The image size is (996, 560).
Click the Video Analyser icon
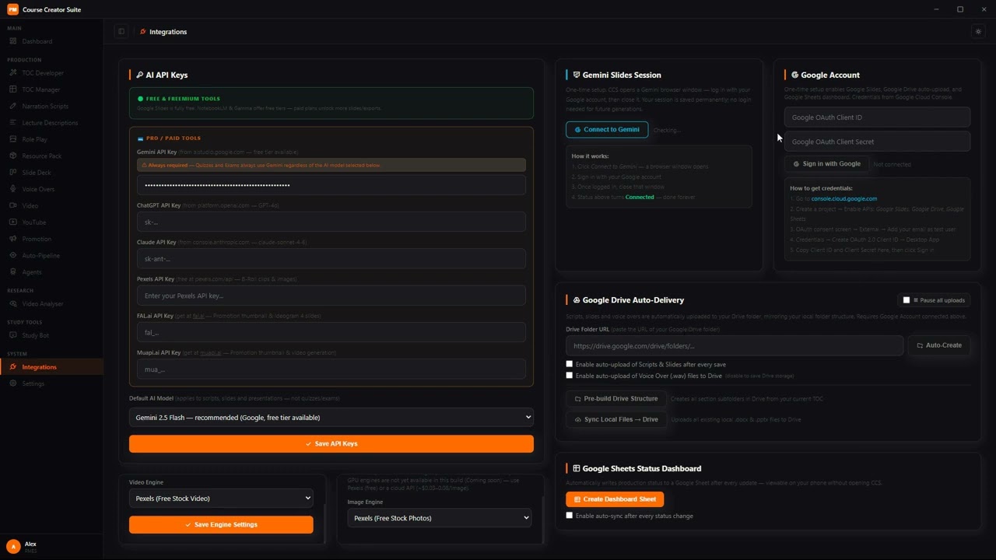click(13, 304)
